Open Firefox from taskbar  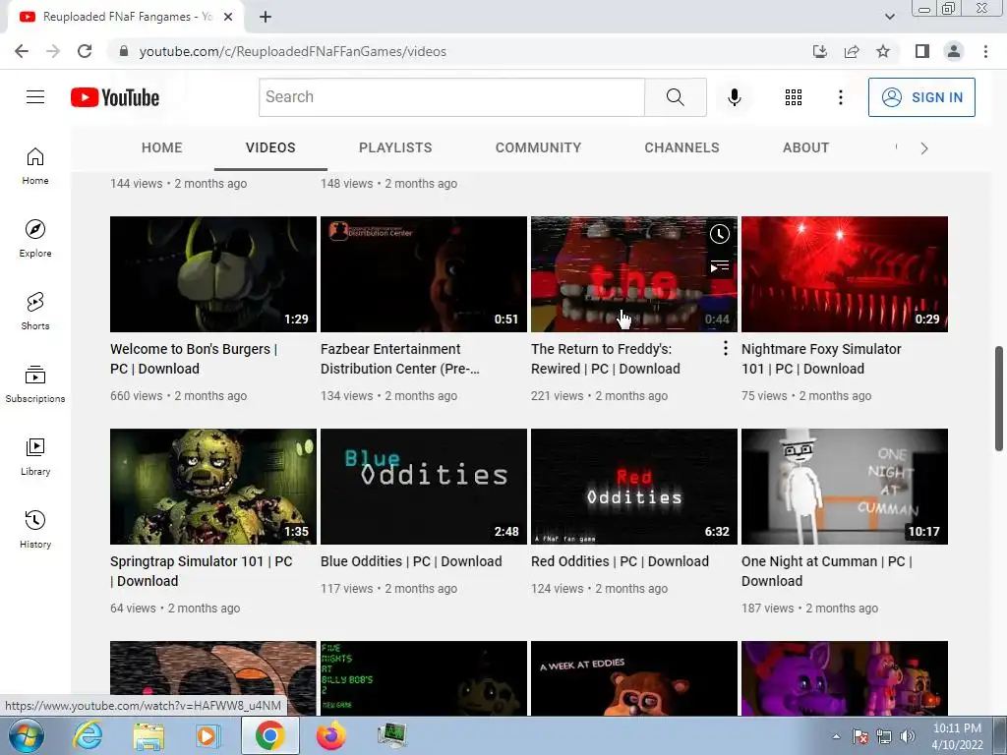click(330, 735)
